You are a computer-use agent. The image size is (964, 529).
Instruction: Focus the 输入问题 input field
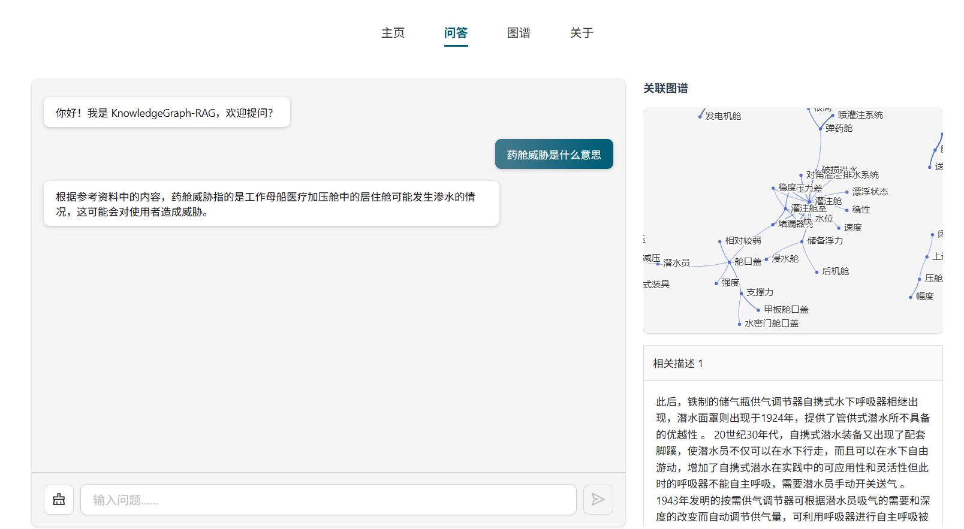(x=329, y=500)
